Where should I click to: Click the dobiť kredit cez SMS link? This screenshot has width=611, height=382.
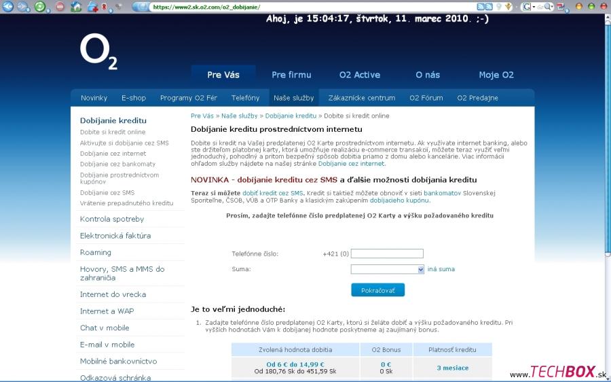coord(272,193)
